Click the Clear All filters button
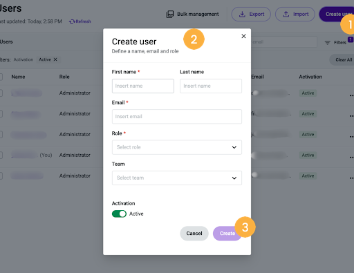This screenshot has width=354, height=273. [343, 59]
